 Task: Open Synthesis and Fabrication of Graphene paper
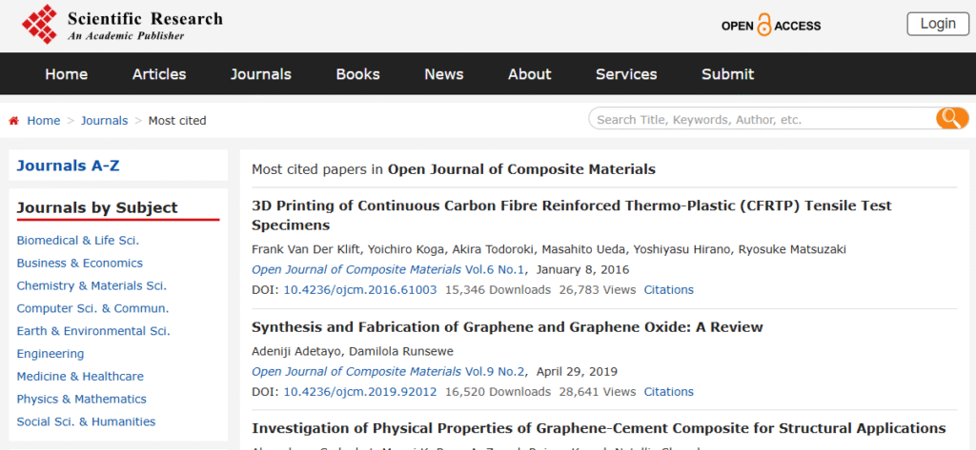(x=507, y=327)
